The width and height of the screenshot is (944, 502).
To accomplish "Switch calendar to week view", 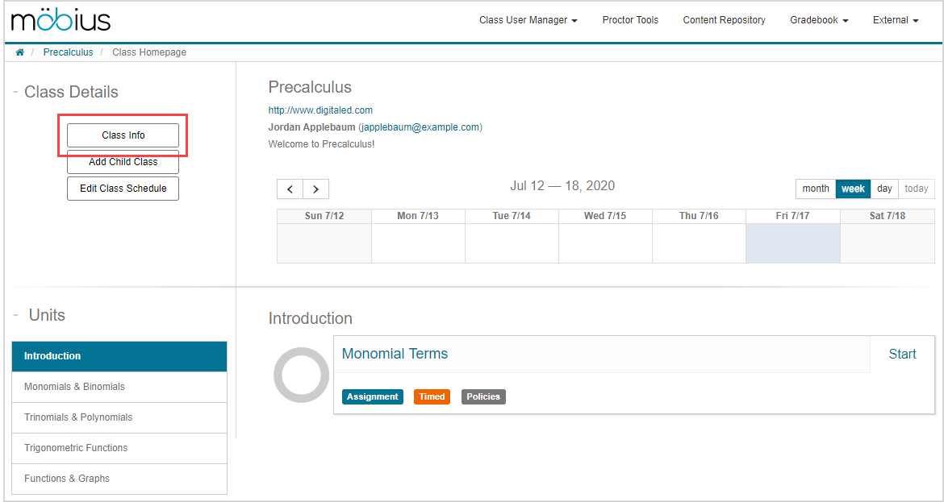I will 853,189.
